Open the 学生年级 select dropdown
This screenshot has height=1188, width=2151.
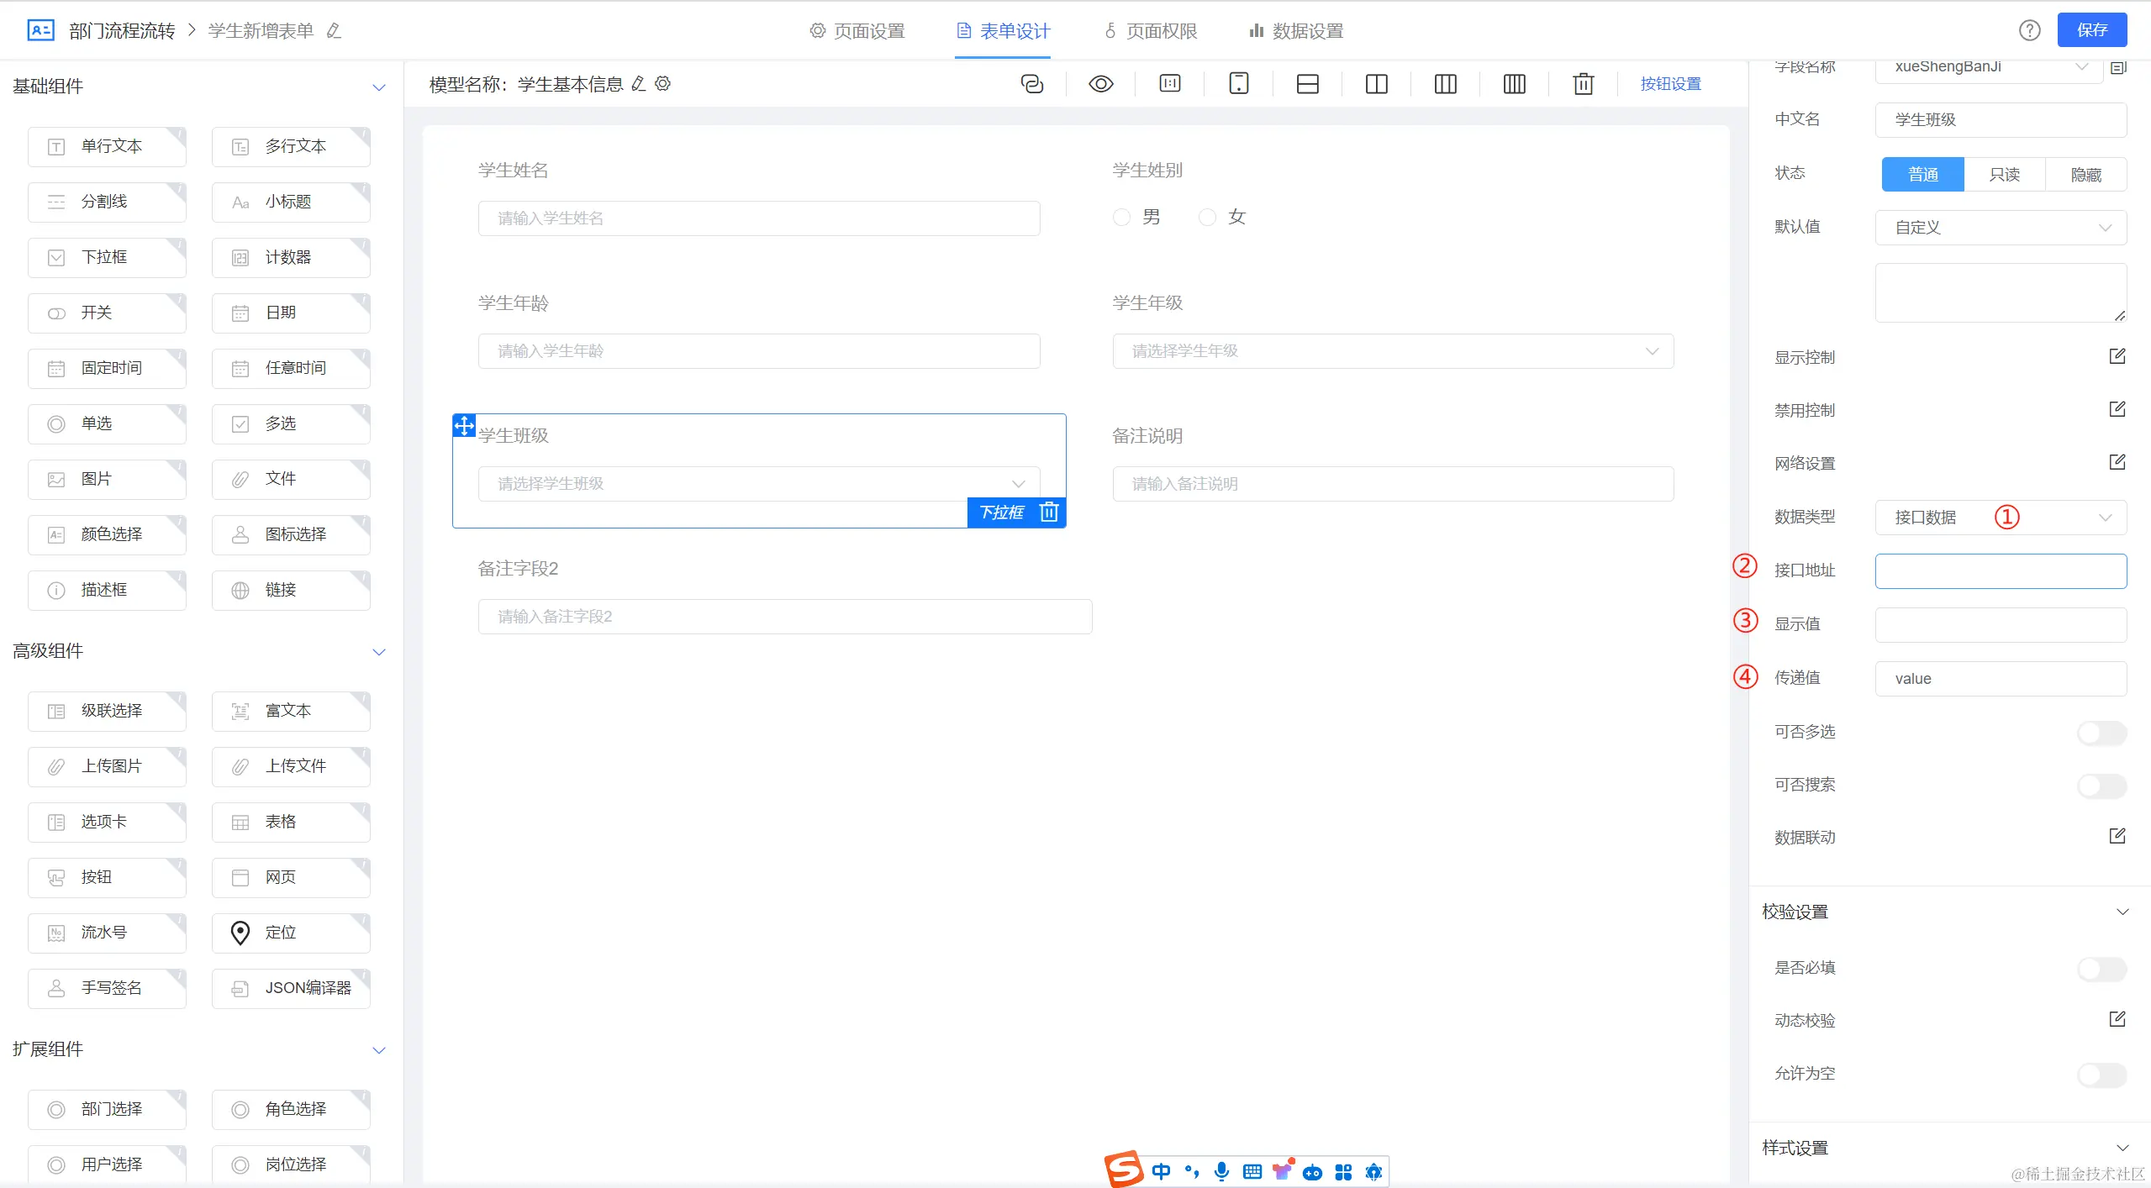1393,351
